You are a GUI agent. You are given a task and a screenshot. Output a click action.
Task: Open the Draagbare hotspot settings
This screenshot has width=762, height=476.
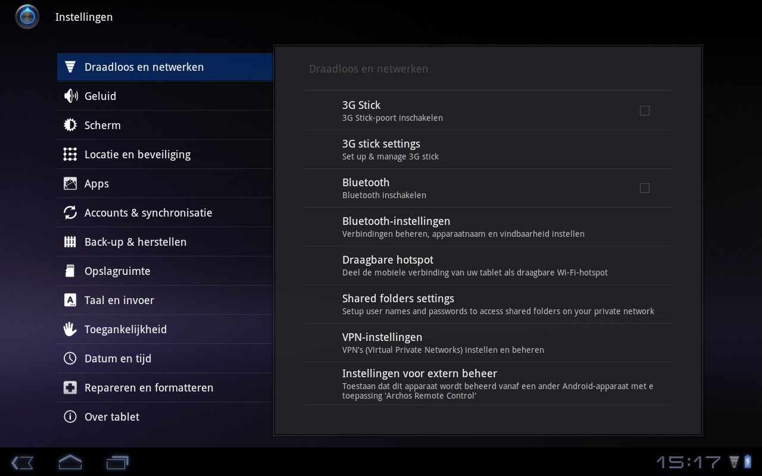[388, 265]
